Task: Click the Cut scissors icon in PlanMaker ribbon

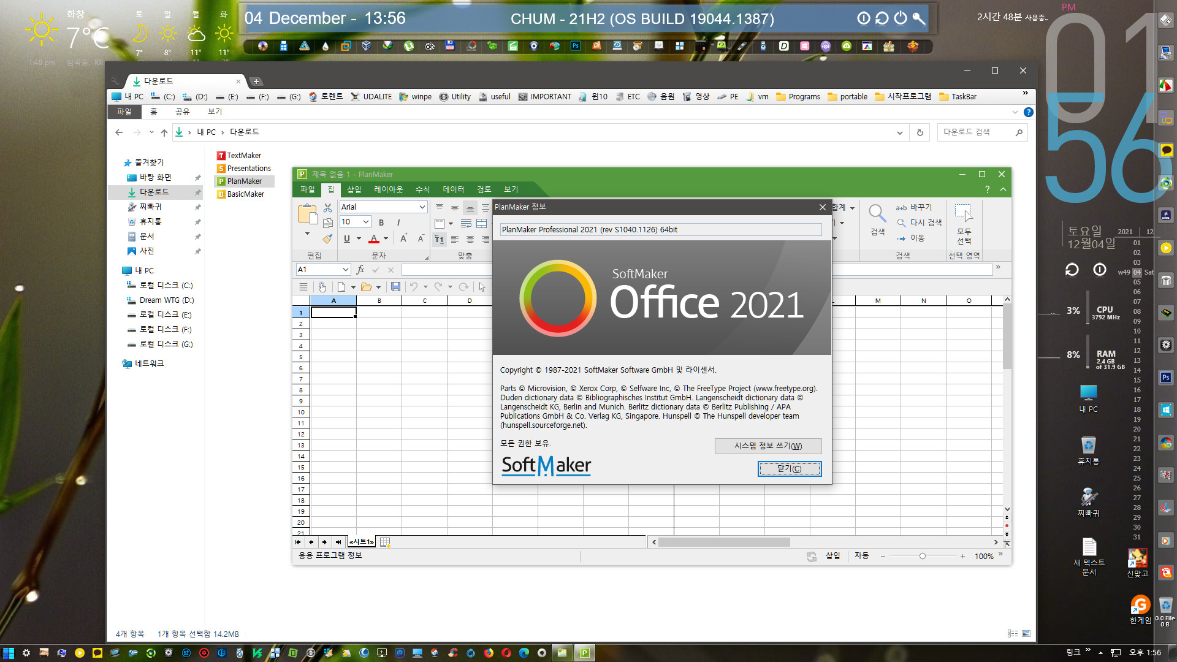Action: tap(328, 208)
